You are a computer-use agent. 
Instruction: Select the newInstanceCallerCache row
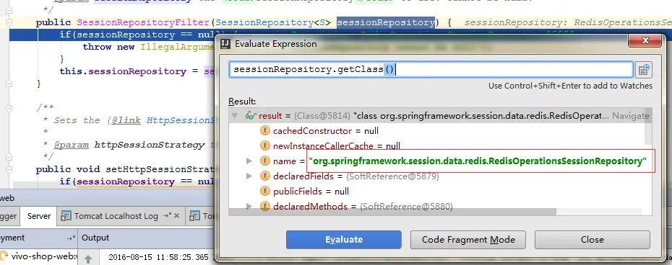tap(436, 145)
